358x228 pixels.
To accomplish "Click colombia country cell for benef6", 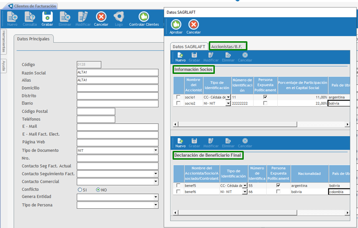I will [x=339, y=192].
